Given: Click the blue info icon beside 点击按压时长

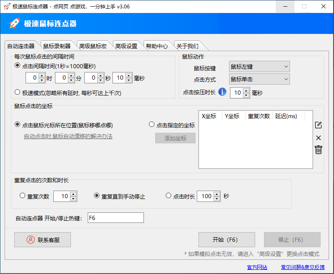Looking at the screenshot, I should [x=222, y=92].
